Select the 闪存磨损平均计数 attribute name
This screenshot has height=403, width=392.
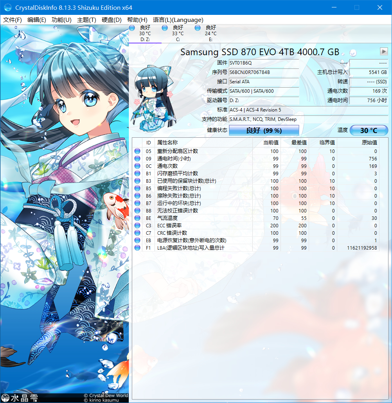(x=178, y=173)
